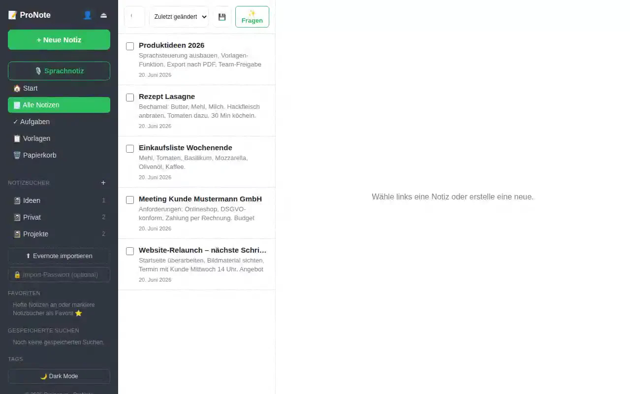Focus the Import-Password field
This screenshot has width=630, height=394.
[x=59, y=275]
